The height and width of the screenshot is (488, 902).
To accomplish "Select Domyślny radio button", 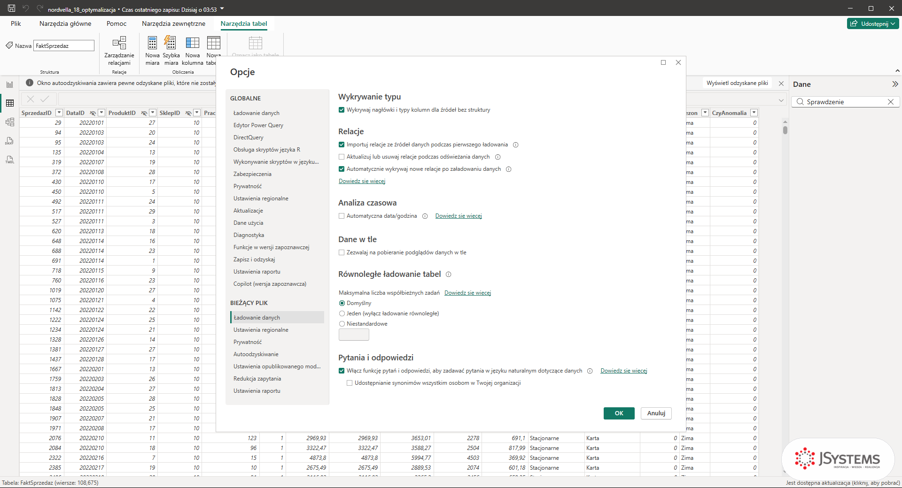I will coord(342,304).
